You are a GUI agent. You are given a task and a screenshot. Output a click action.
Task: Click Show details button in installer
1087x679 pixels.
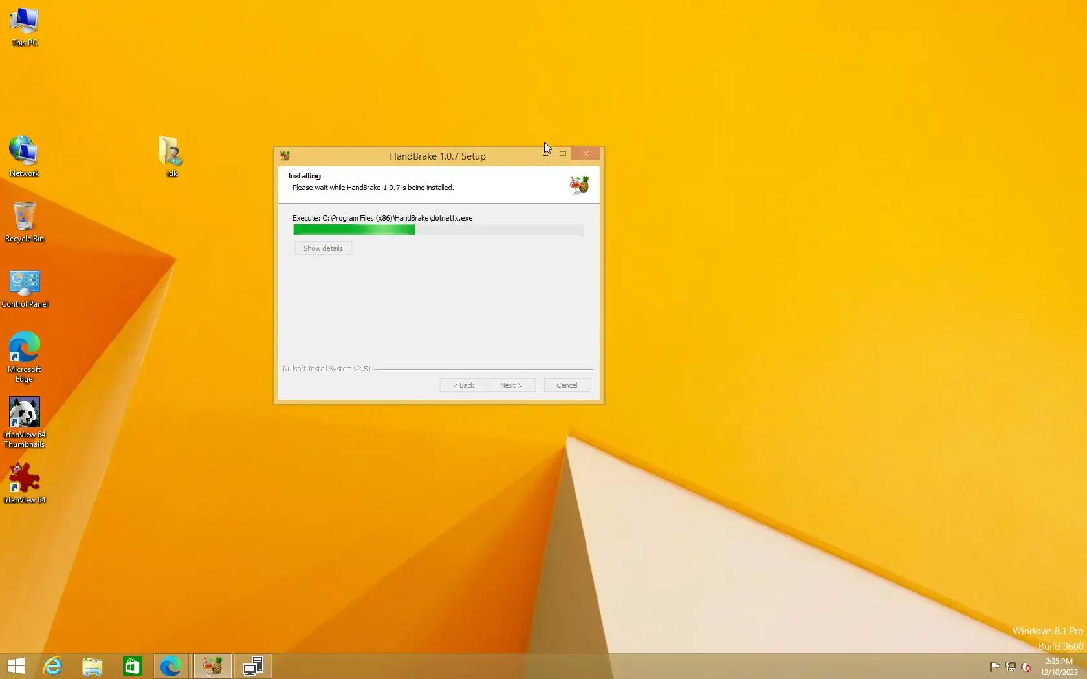(323, 248)
